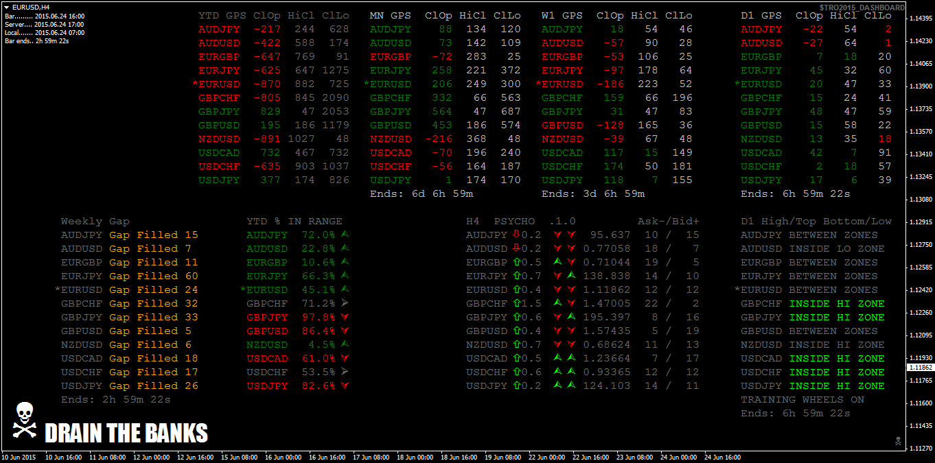Image resolution: width=935 pixels, height=463 pixels.
Task: Click the $TRO2015_DASHBOARD indicator label
Action: coord(862,7)
